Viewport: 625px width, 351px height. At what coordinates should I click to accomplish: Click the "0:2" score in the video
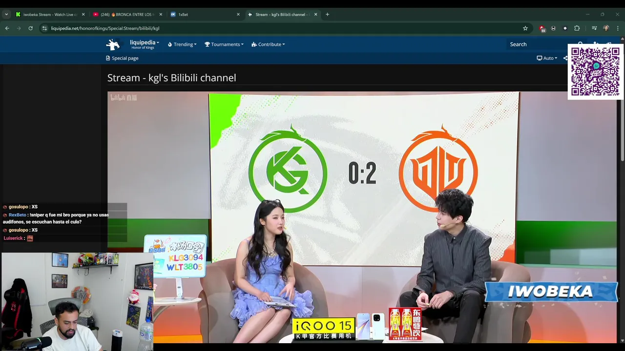pyautogui.click(x=362, y=174)
